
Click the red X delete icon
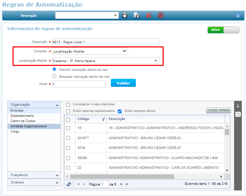coord(149,15)
